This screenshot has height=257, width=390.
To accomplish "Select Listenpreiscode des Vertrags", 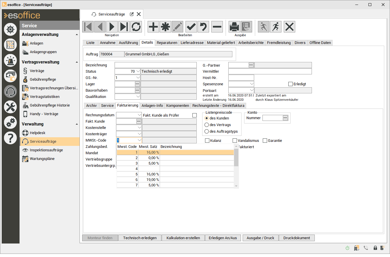I will pyautogui.click(x=206, y=125).
